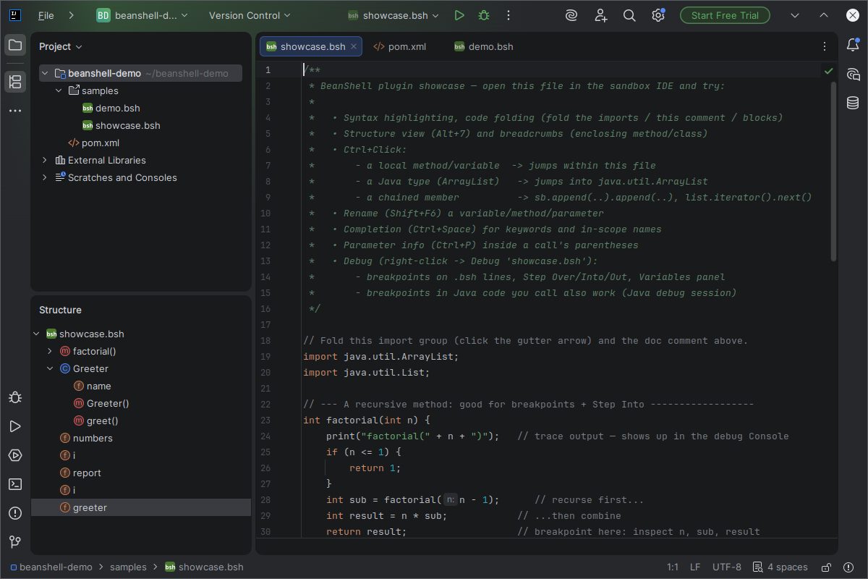868x579 pixels.
Task: Change the LF line separator
Action: click(x=695, y=567)
